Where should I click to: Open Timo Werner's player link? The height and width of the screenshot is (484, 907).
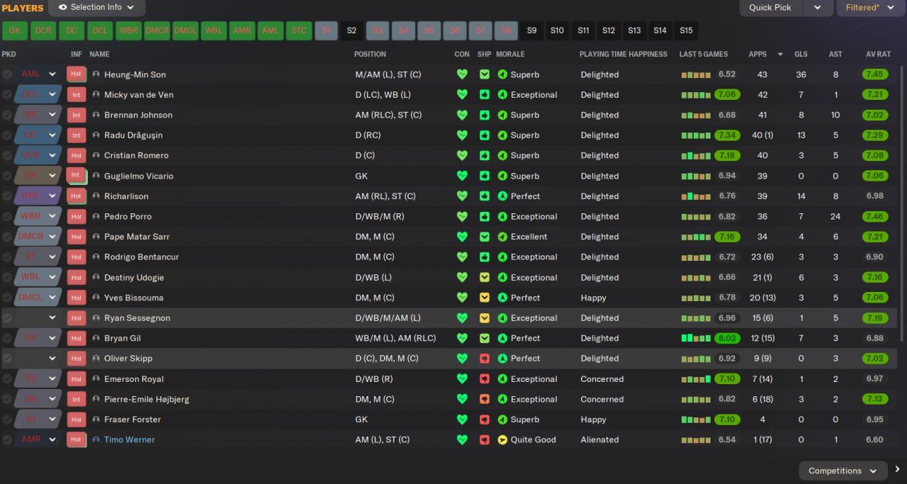[x=129, y=439]
